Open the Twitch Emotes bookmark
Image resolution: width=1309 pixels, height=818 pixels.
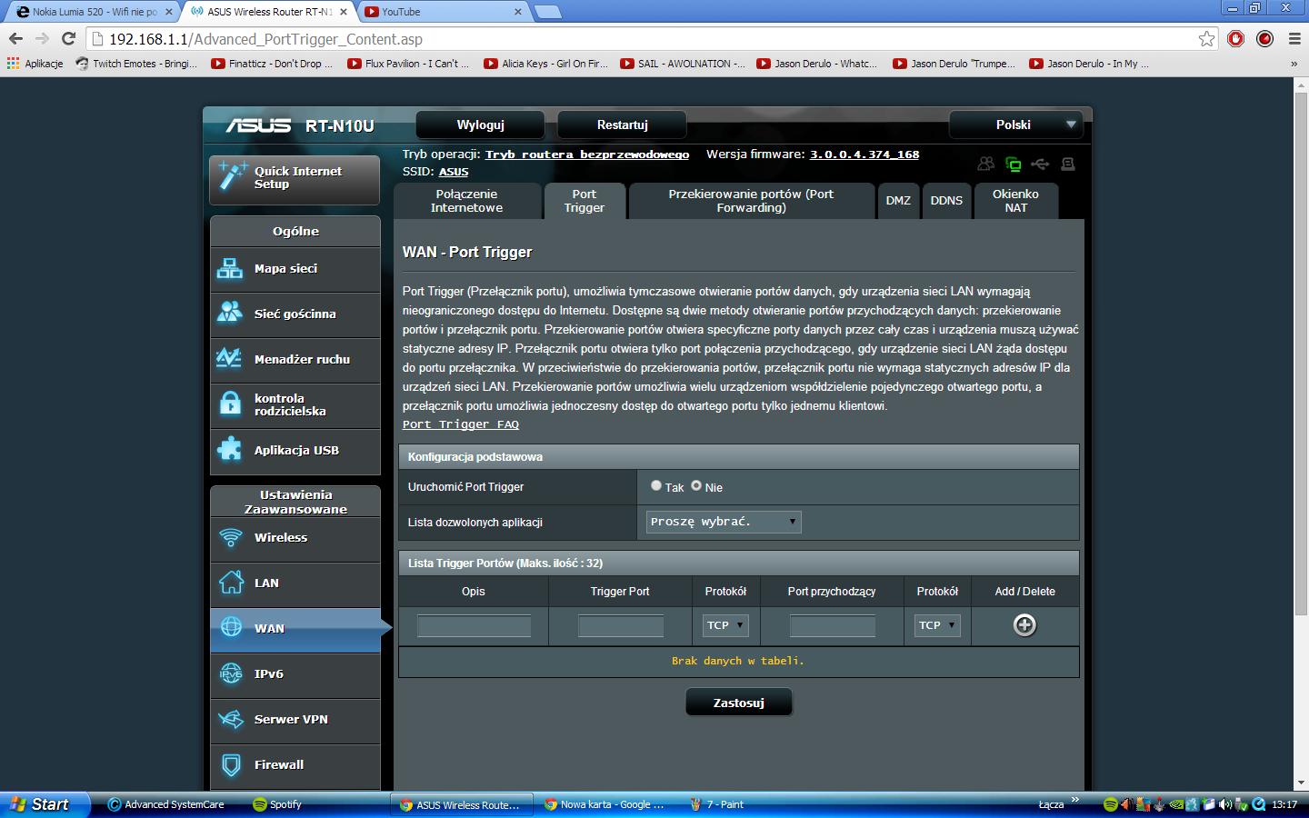[x=136, y=64]
